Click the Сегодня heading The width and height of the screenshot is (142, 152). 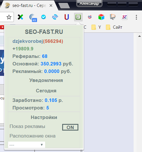tap(46, 91)
